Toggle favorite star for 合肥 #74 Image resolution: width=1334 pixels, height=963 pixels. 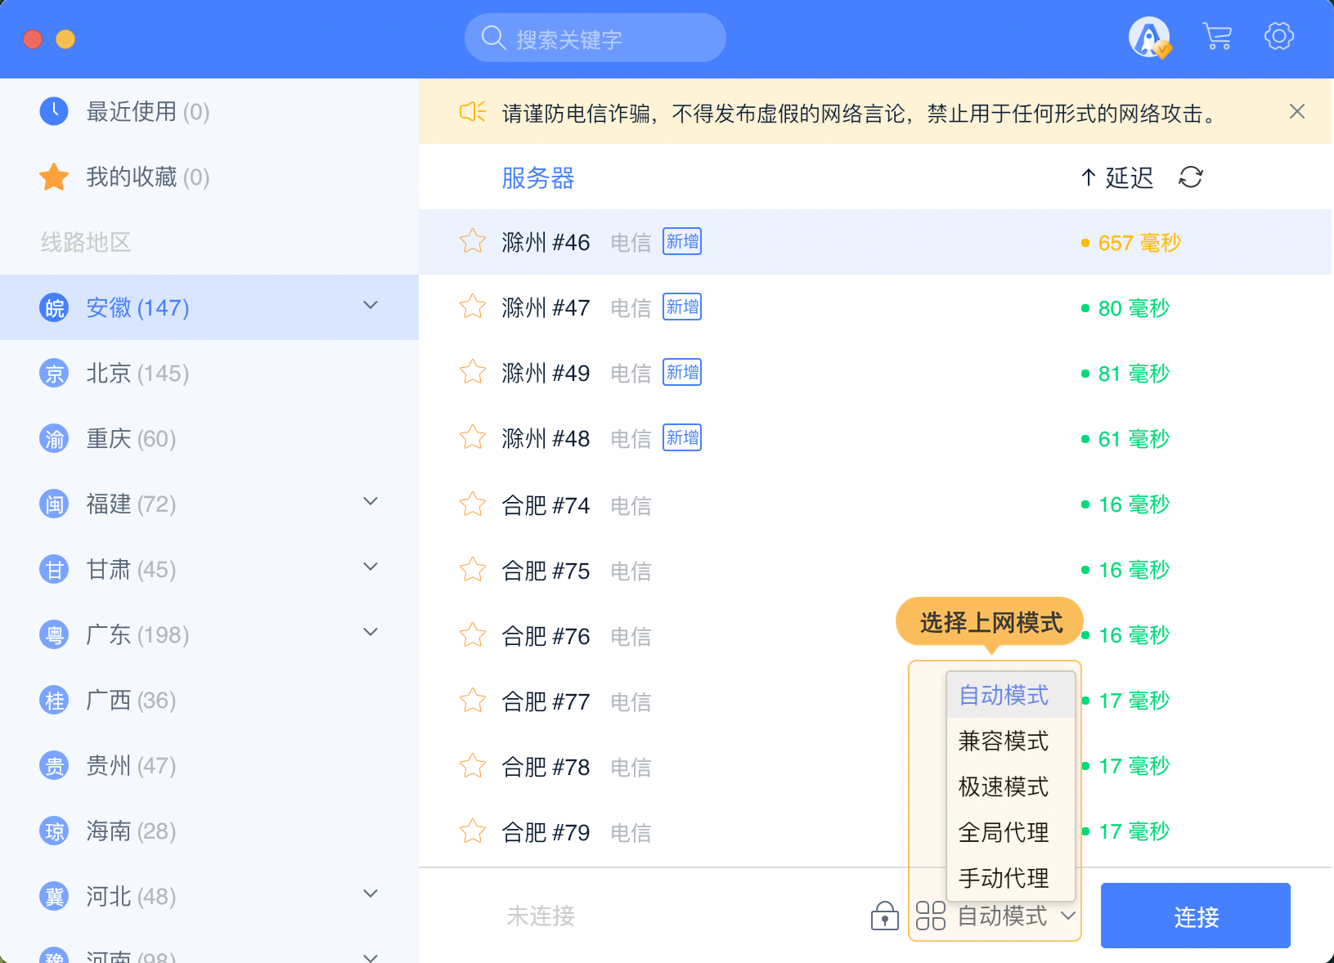tap(473, 504)
